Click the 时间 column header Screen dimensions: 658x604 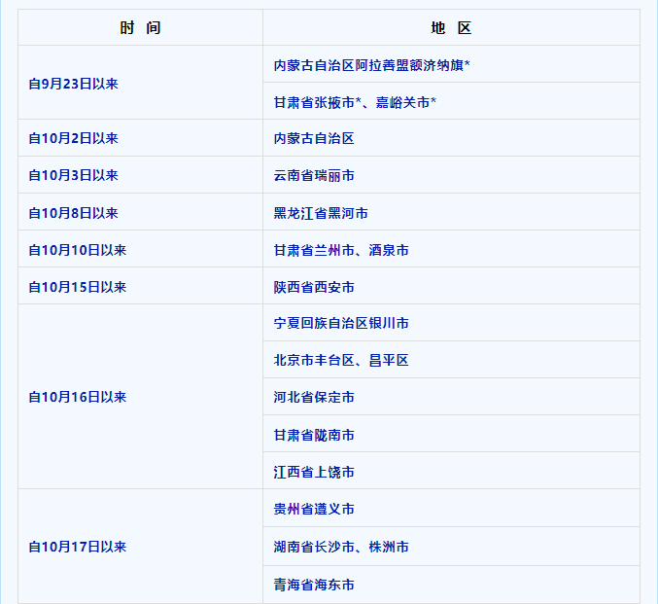point(140,28)
